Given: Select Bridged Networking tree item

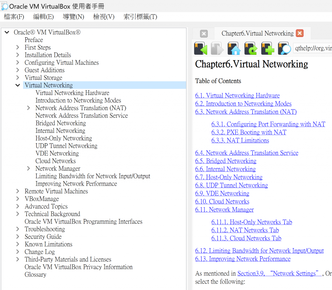Looking at the screenshot, I should pos(61,123).
